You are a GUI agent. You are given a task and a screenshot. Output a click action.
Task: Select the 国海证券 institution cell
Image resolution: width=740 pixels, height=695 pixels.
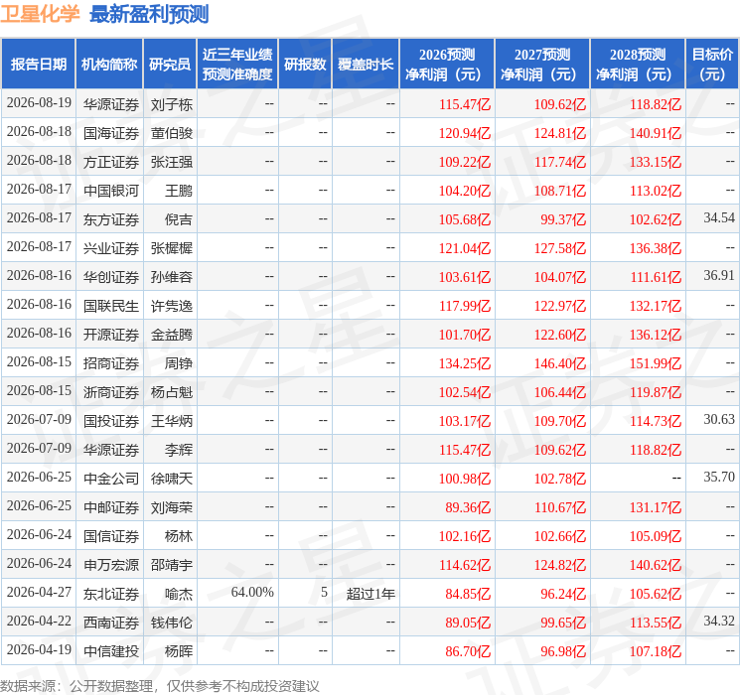pos(111,133)
